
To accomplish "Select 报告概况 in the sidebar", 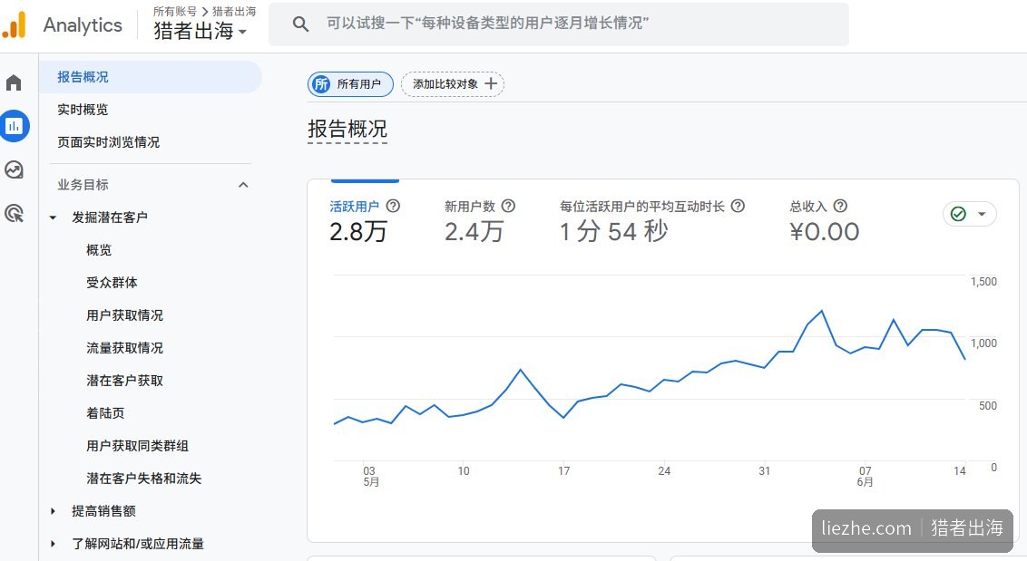I will click(151, 77).
